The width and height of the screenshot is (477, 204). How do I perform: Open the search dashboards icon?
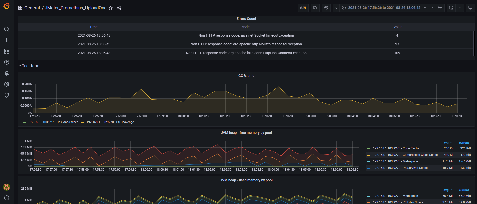tap(7, 29)
